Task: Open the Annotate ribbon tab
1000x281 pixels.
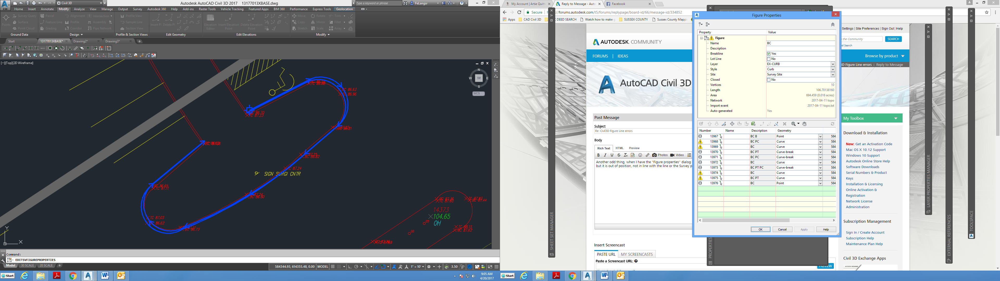Action: (47, 9)
